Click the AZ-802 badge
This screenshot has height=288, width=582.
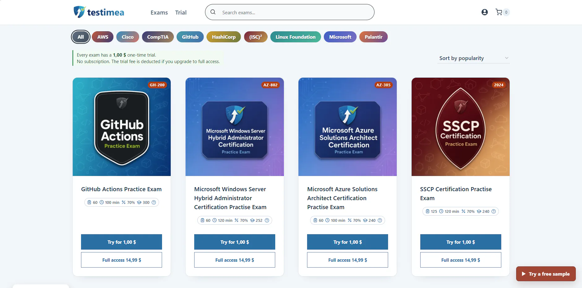[270, 85]
